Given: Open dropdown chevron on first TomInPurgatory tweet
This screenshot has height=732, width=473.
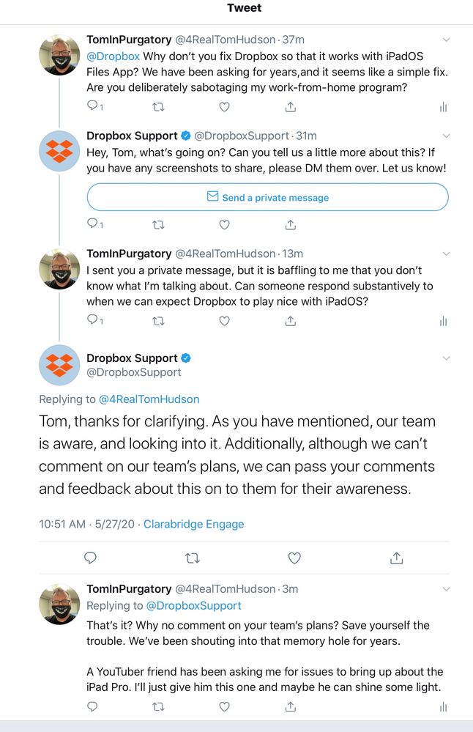Looking at the screenshot, I should (446, 40).
